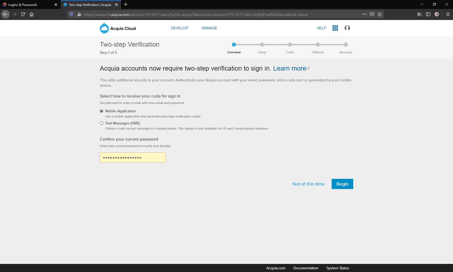Viewport: 453px width, 272px height.
Task: Open the DEVELOP menu
Action: click(x=179, y=28)
